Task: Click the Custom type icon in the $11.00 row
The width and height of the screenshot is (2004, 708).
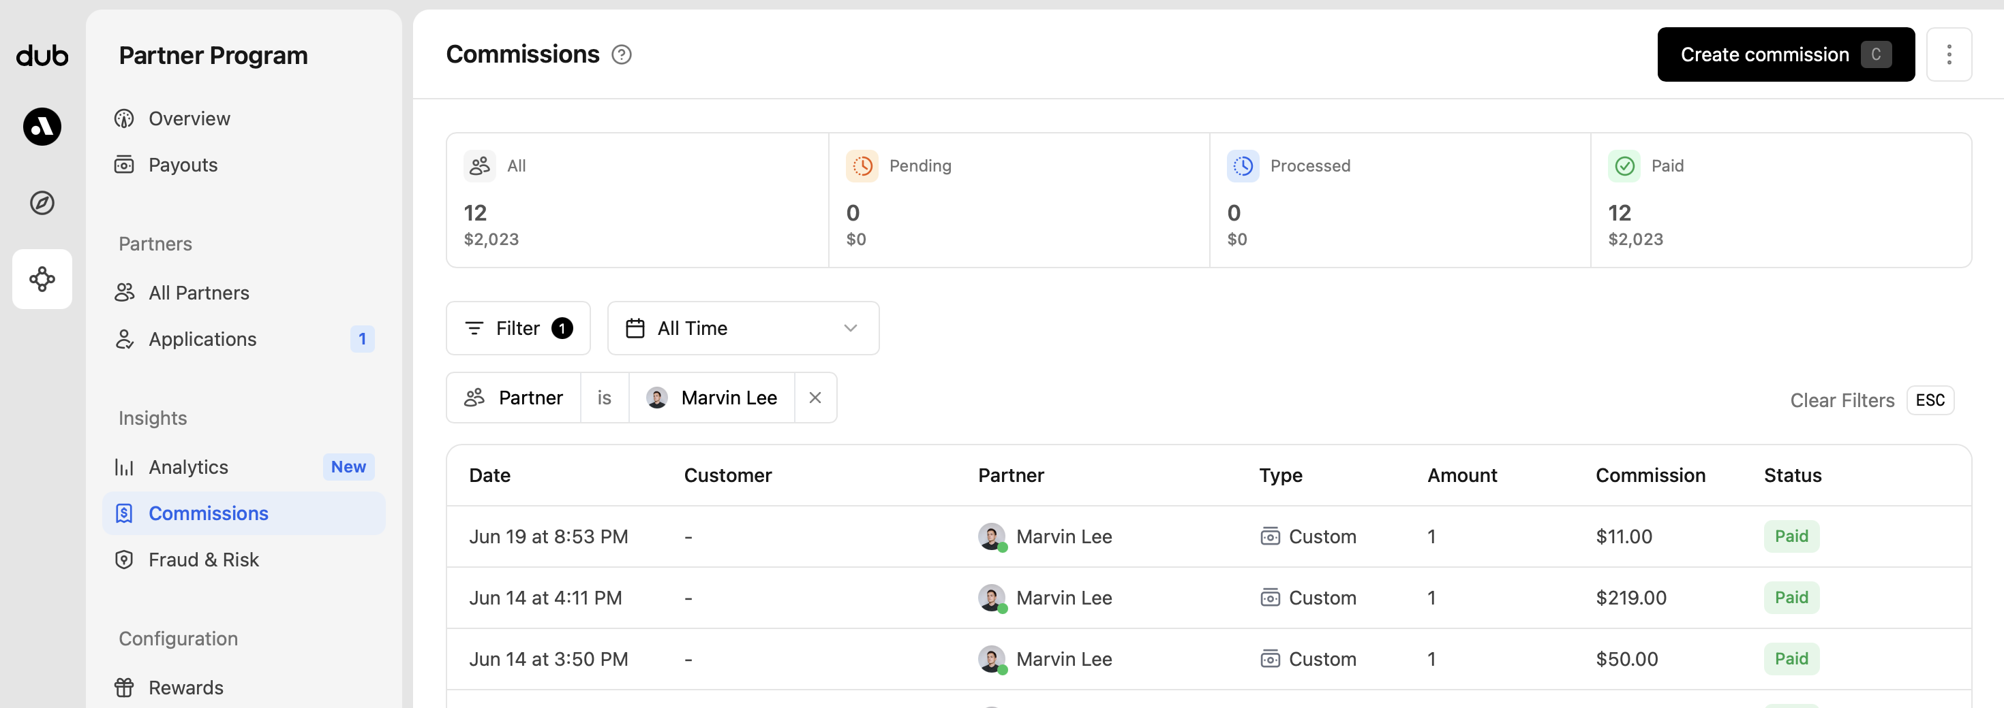Action: coord(1270,536)
